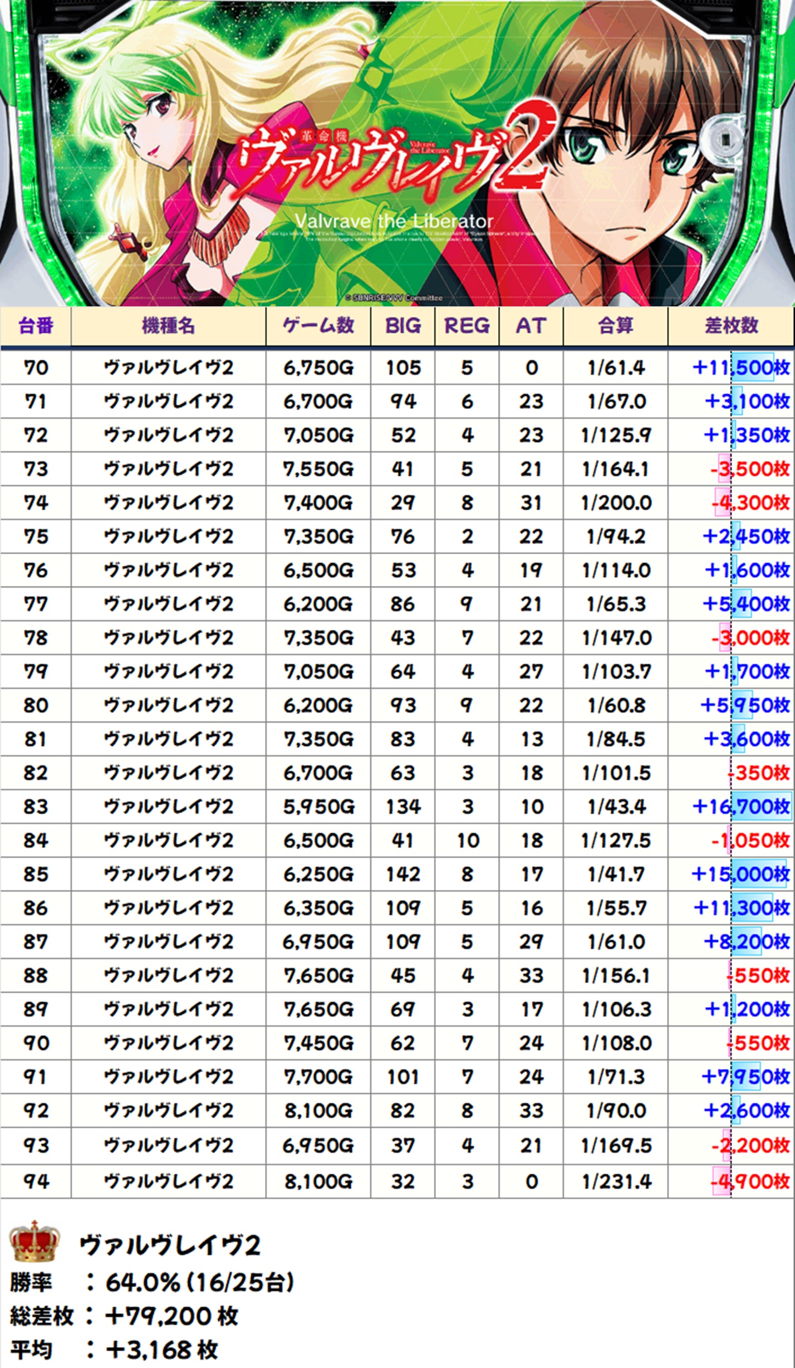Select the 7,550G game count cell
Viewport: 795px width, 1368px height.
tap(318, 469)
